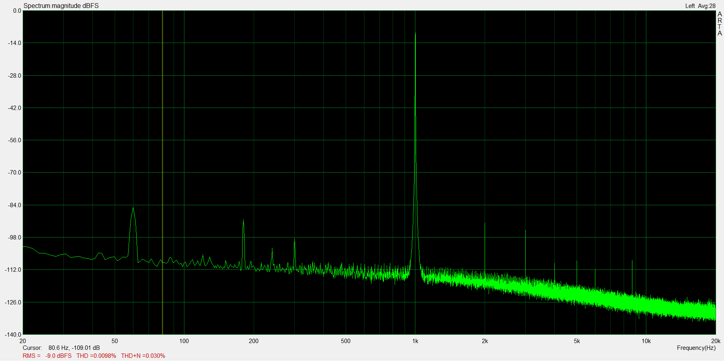The image size is (724, 361).
Task: Click the 2k x-axis label
Action: [485, 341]
